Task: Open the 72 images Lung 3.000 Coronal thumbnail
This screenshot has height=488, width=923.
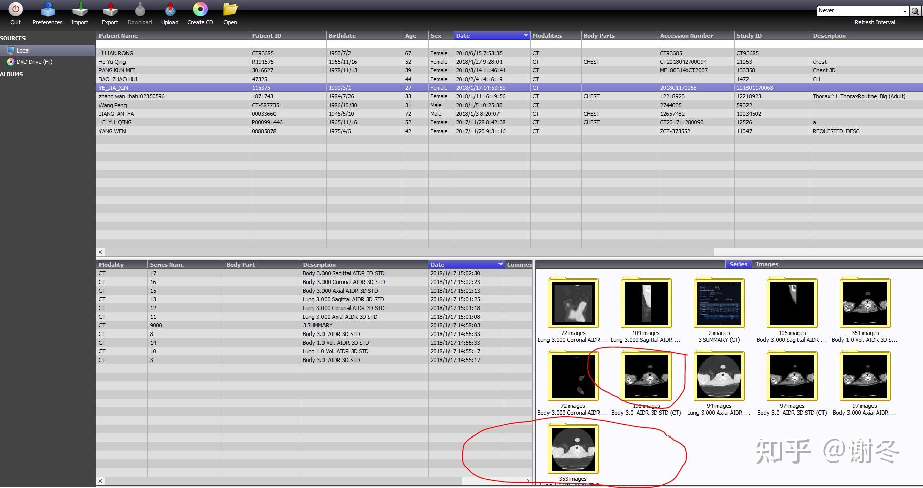Action: click(x=573, y=303)
